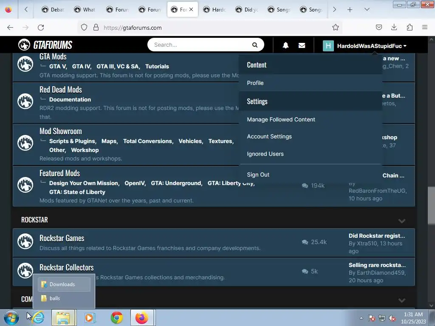Image resolution: width=435 pixels, height=326 pixels.
Task: Click the site padlock icon
Action: tap(96, 27)
